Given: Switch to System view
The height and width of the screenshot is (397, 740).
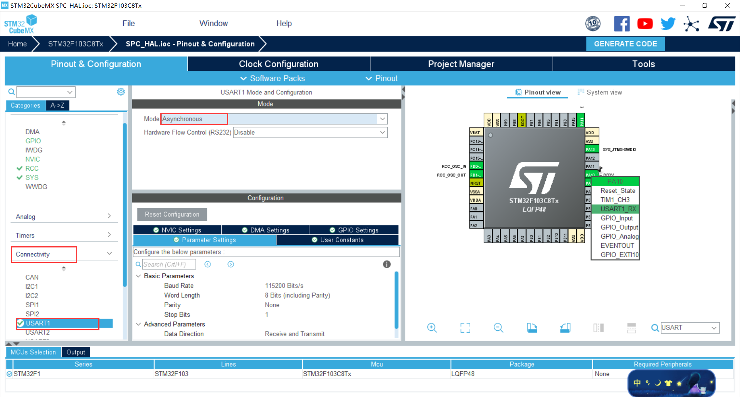Looking at the screenshot, I should pos(600,92).
